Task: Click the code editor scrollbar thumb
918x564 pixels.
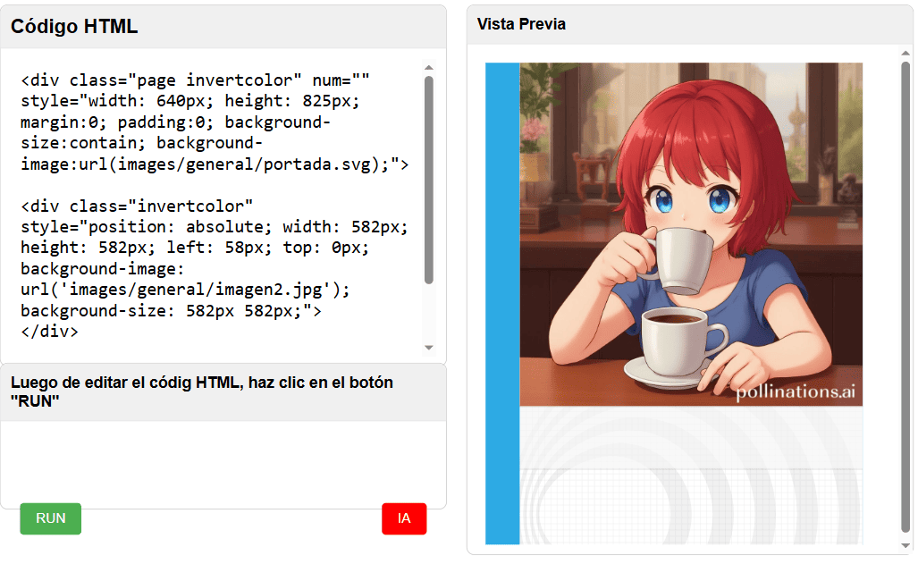Action: point(428,179)
